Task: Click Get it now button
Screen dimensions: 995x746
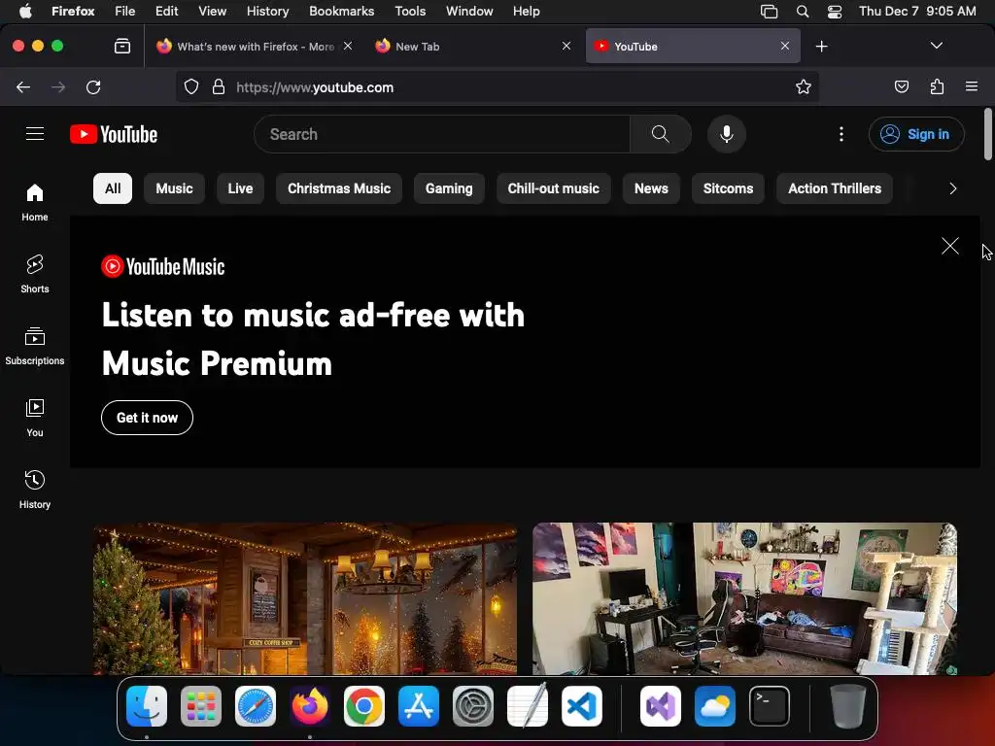Action: (148, 418)
